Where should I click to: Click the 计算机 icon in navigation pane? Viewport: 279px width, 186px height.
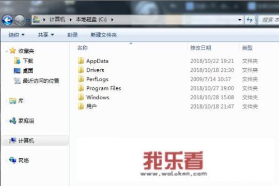tap(12, 141)
